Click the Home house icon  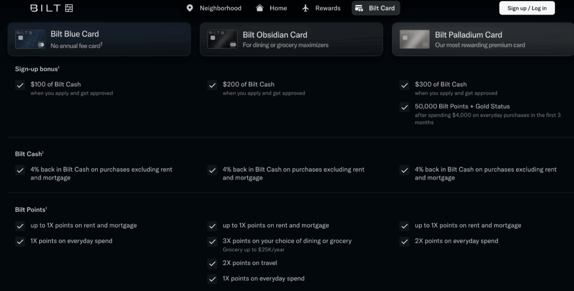coord(260,8)
